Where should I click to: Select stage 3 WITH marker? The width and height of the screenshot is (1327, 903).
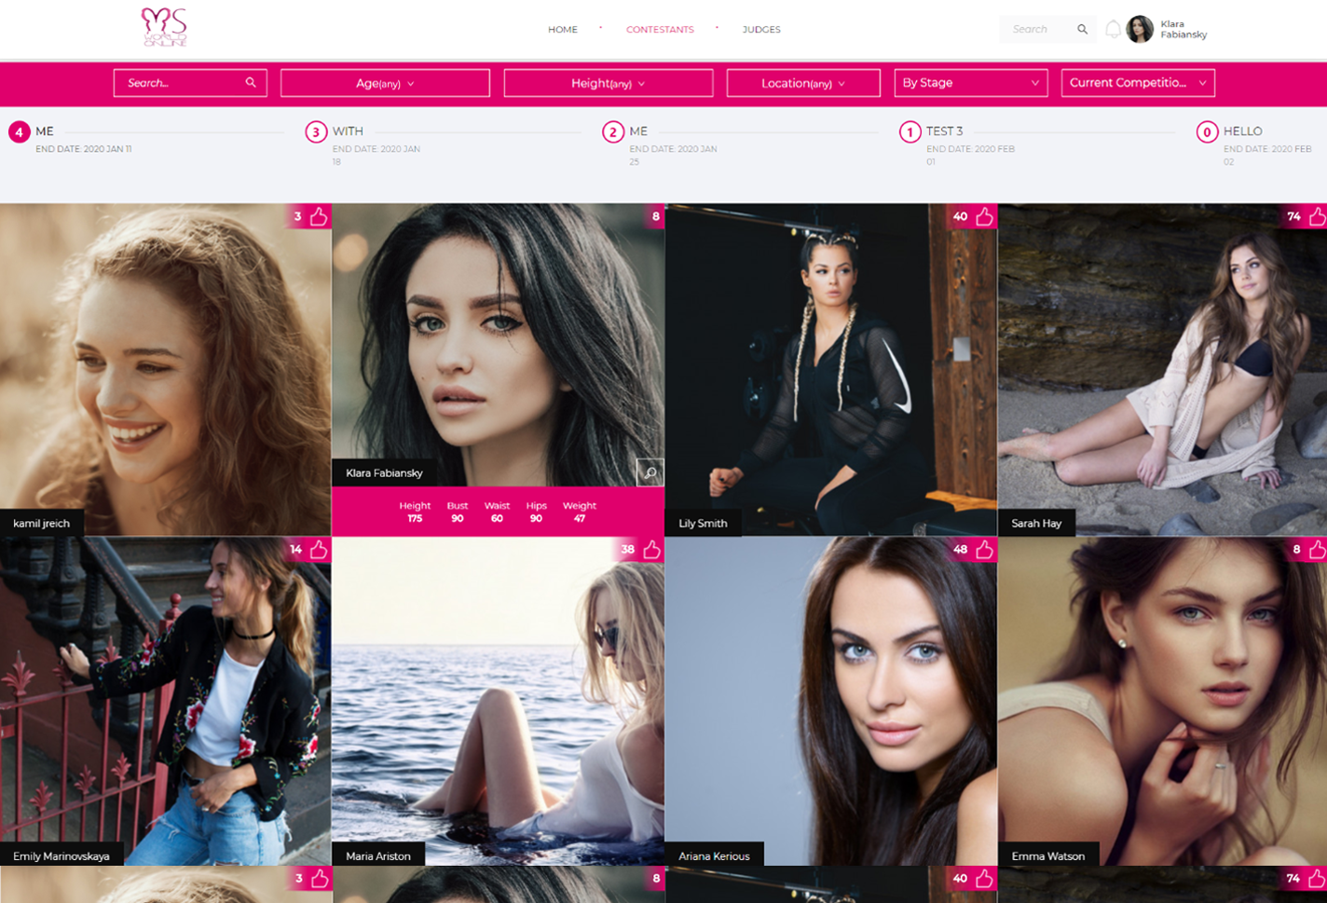(316, 132)
